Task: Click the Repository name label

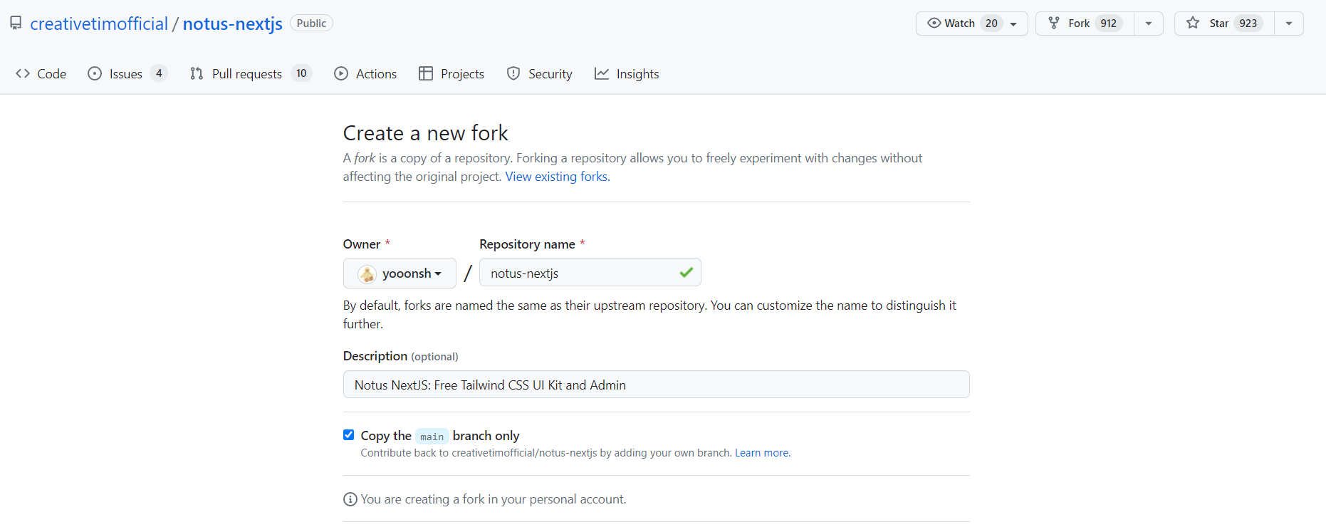Action: coord(527,244)
